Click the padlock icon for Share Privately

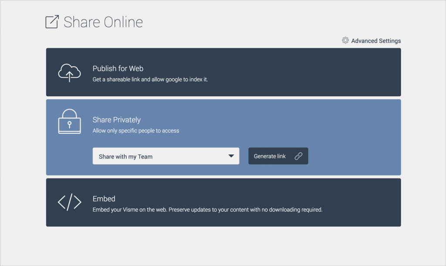69,122
